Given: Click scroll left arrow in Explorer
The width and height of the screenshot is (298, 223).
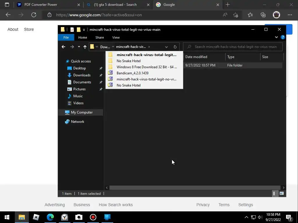Looking at the screenshot, I should click(x=107, y=188).
